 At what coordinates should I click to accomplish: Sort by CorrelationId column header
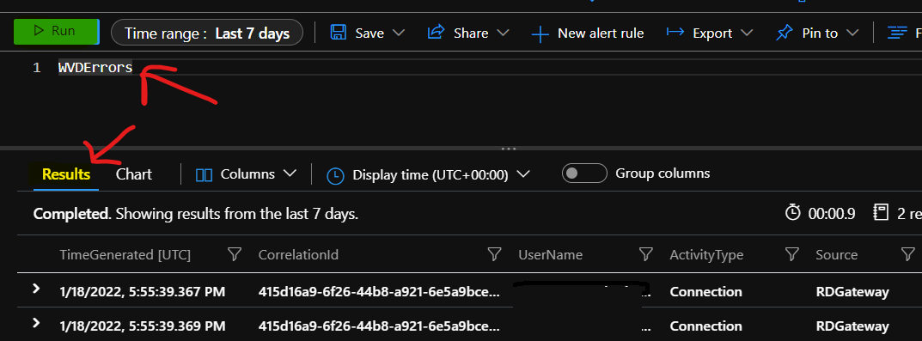299,254
